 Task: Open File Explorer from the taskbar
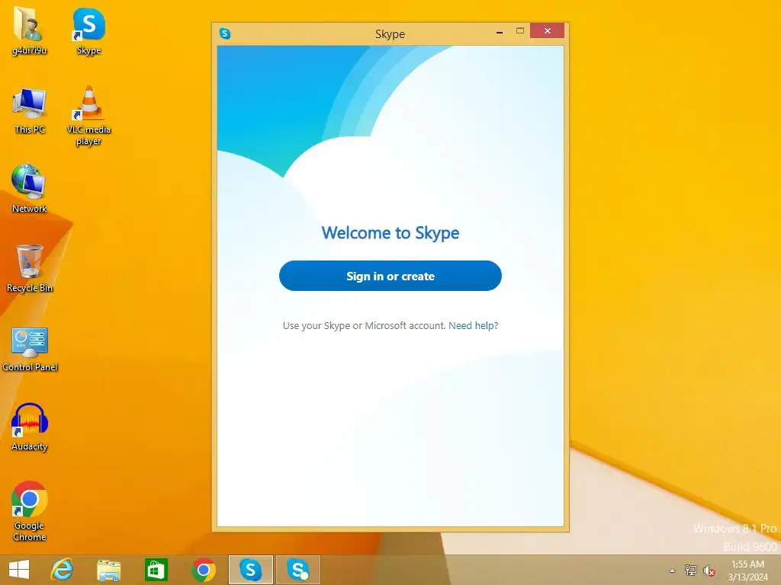coord(108,570)
